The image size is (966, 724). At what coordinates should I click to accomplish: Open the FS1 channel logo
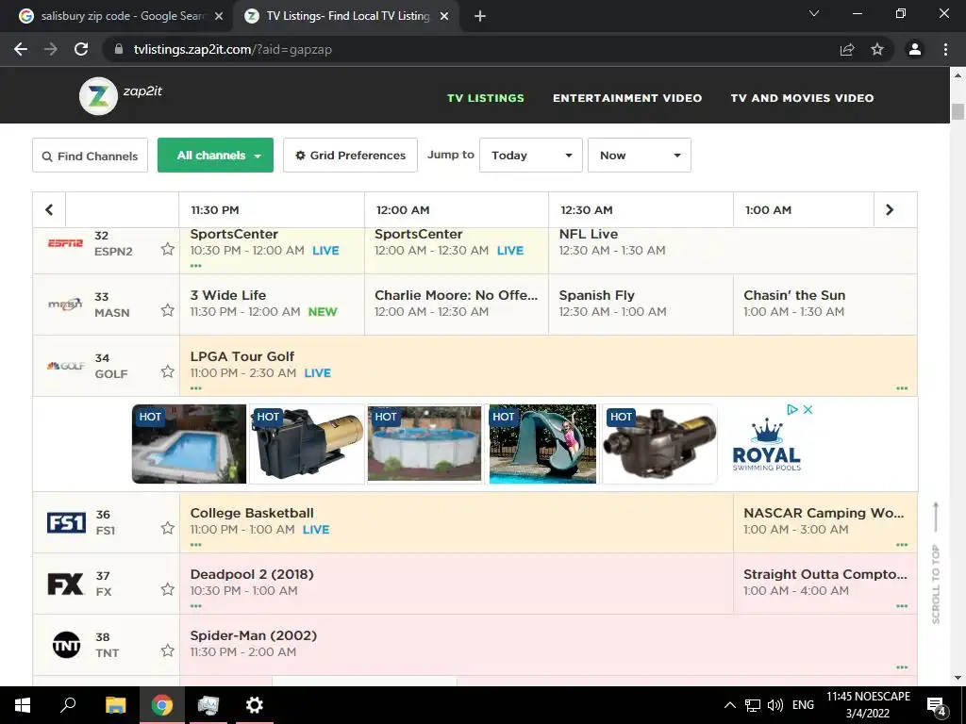point(66,522)
